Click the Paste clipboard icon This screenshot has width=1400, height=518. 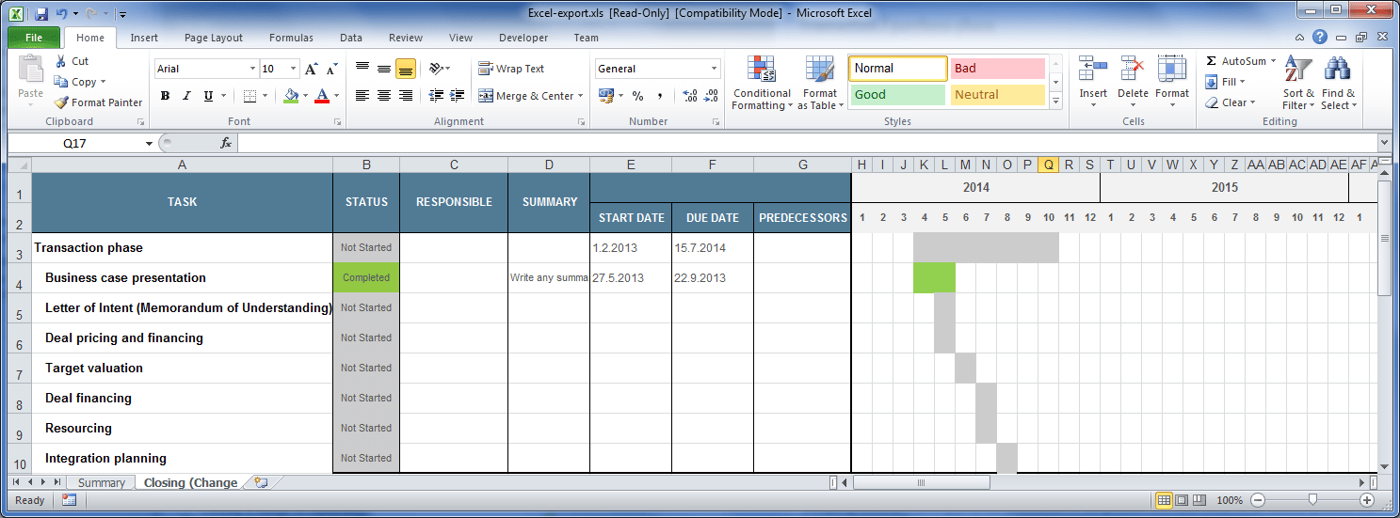coord(31,70)
